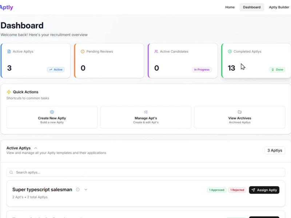Select the Dashboard nav tab
This screenshot has width=291, height=218.
(252, 7)
